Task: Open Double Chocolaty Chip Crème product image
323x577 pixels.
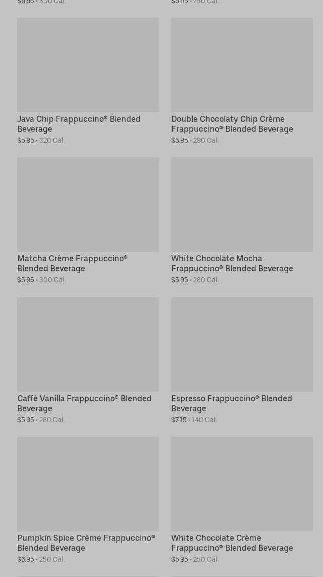Action: pos(242,65)
